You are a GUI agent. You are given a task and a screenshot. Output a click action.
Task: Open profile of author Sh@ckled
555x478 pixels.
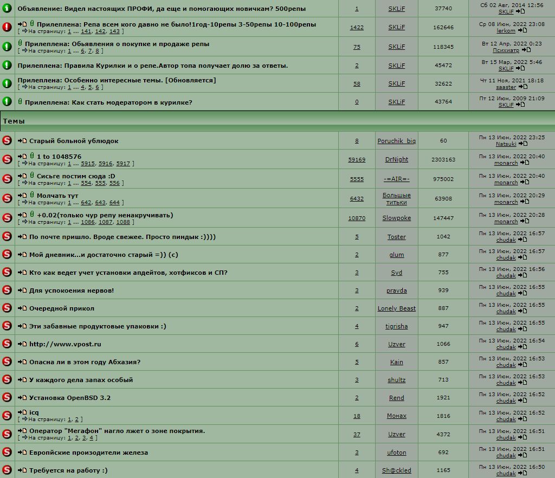click(396, 470)
